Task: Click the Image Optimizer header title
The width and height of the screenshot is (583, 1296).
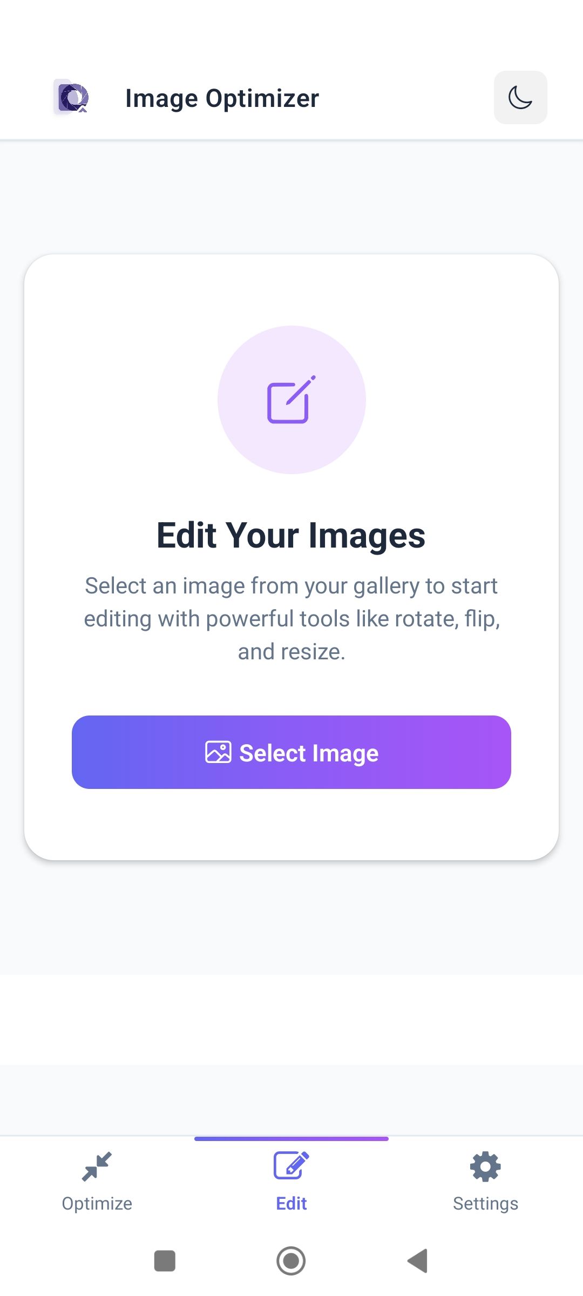Action: pyautogui.click(x=222, y=98)
